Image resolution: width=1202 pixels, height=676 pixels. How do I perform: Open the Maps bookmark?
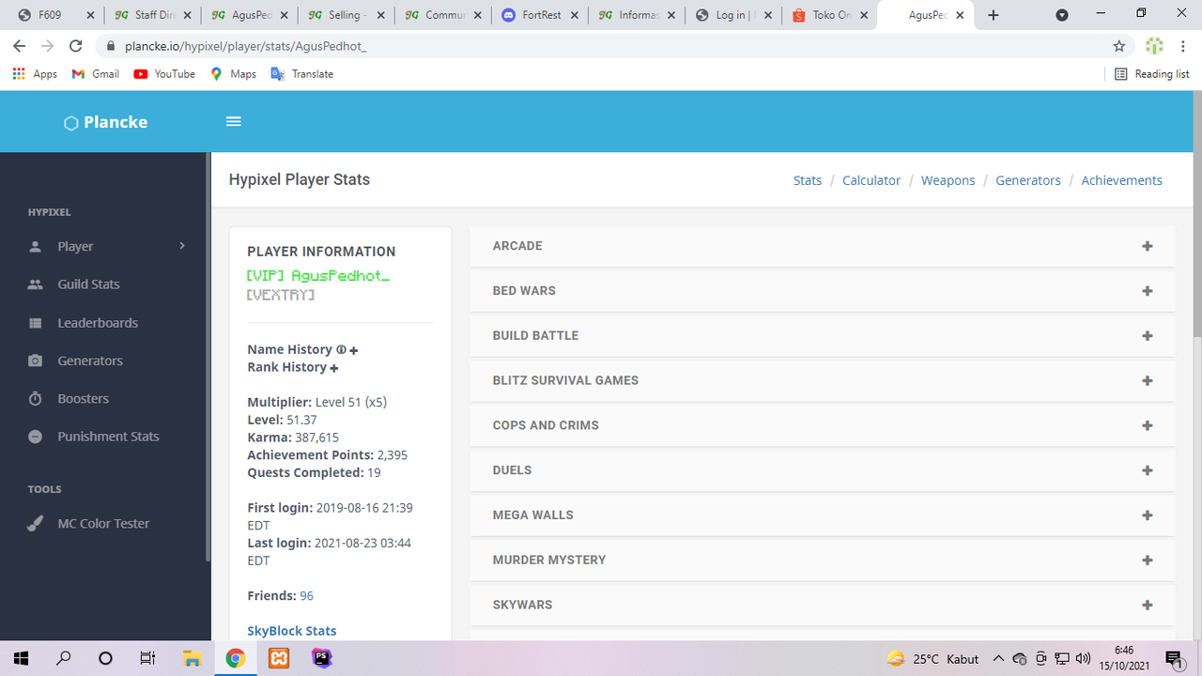tap(233, 74)
